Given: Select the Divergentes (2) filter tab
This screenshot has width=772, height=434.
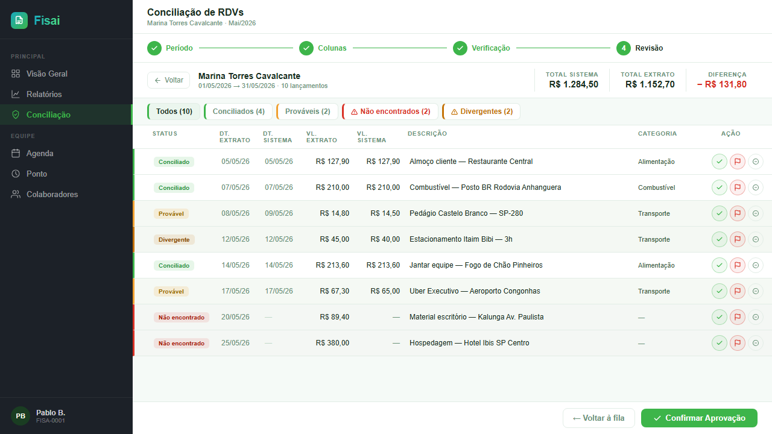Looking at the screenshot, I should (x=481, y=112).
